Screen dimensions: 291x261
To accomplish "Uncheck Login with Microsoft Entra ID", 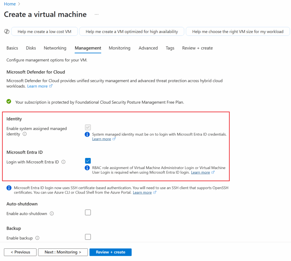I will 88,161.
